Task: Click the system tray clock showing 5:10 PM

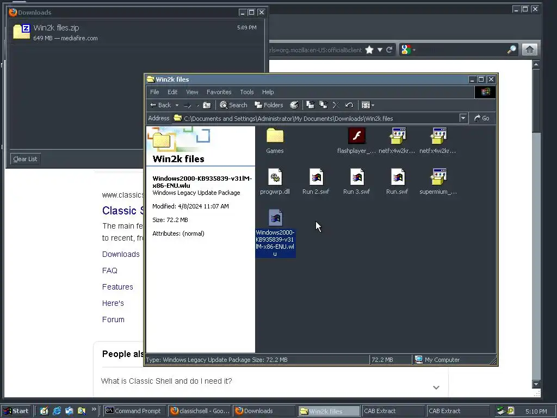Action: pos(536,411)
